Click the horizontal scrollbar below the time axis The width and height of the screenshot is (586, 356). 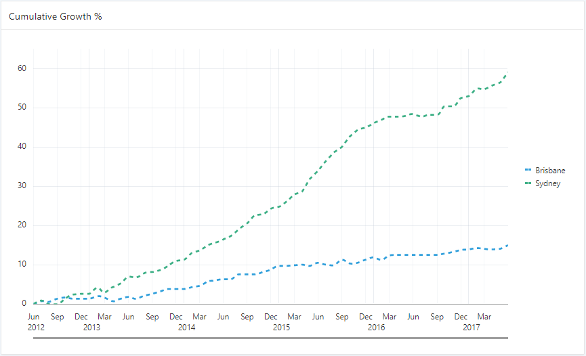coord(271,336)
